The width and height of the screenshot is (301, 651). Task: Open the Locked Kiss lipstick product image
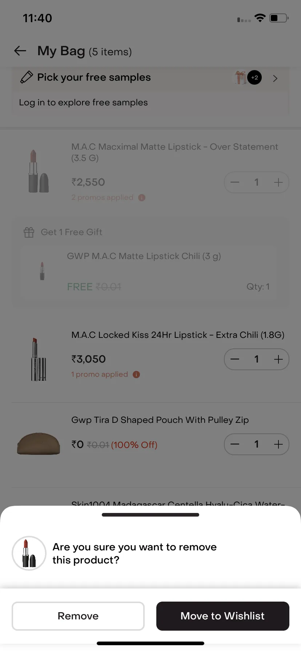click(38, 360)
